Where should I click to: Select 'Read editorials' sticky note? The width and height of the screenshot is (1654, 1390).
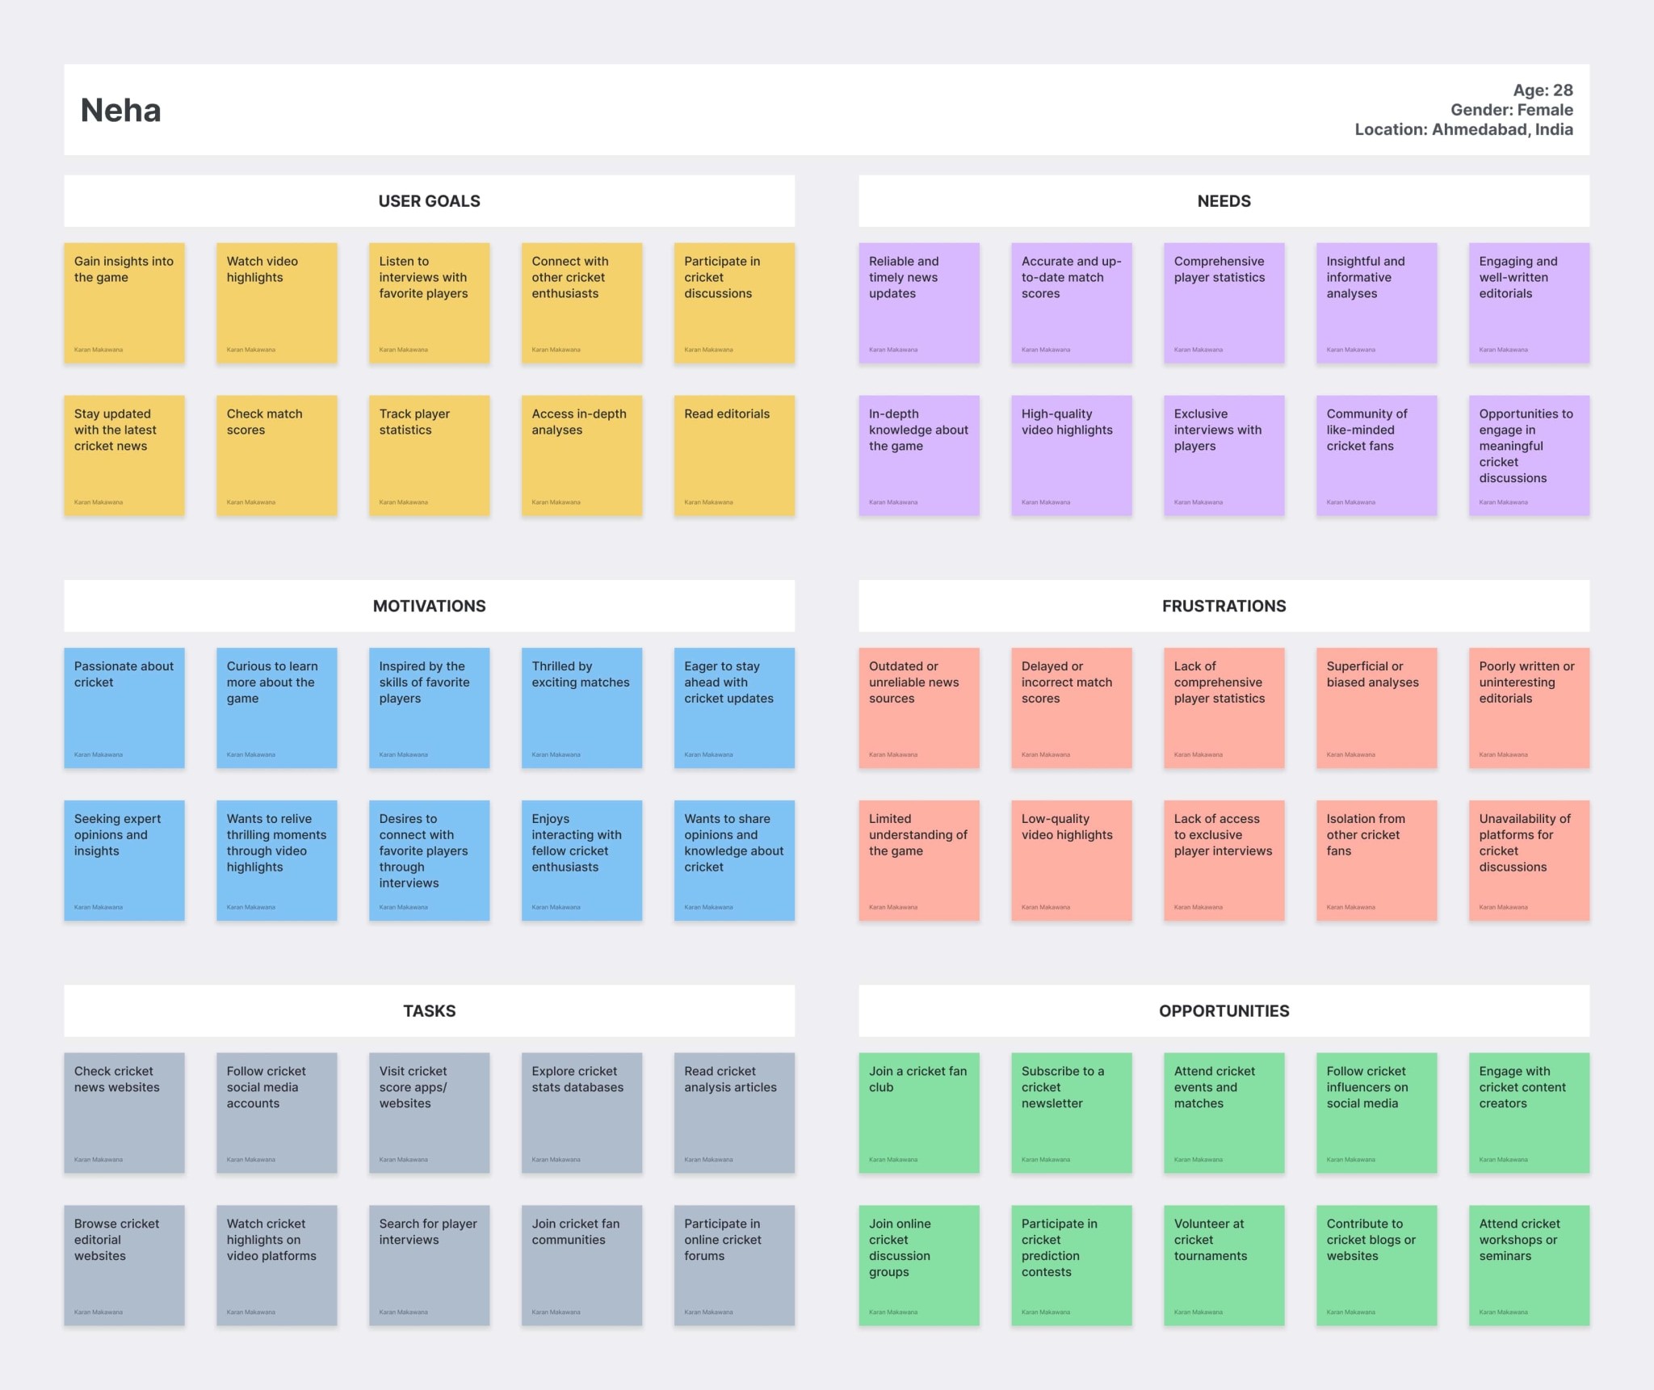(735, 456)
